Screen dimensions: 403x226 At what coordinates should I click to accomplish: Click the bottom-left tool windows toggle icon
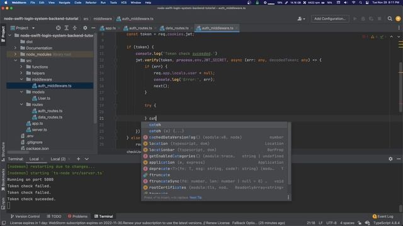click(4, 223)
